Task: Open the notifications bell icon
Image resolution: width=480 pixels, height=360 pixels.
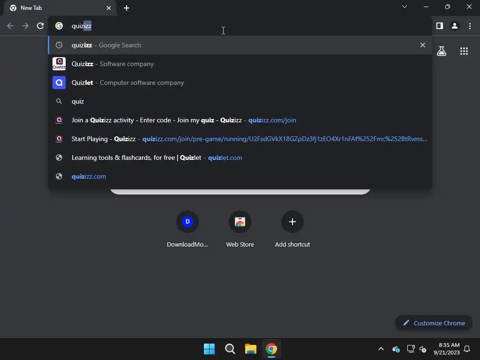Action: (x=467, y=349)
